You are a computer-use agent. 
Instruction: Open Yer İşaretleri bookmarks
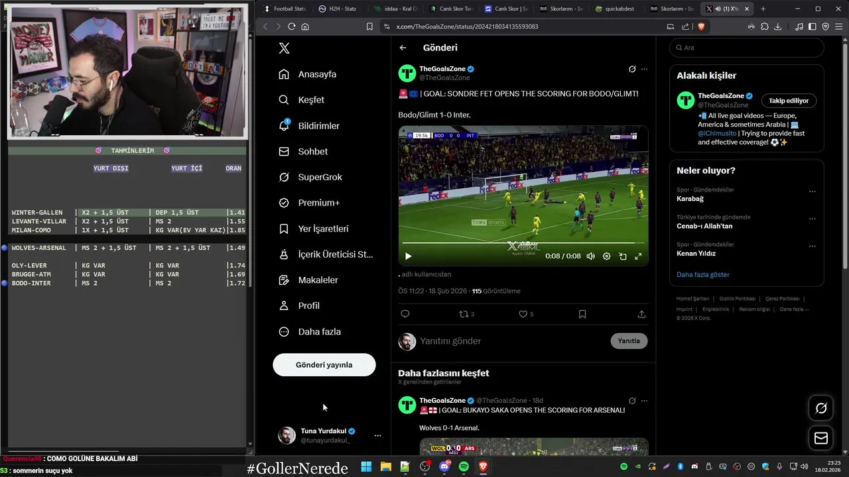(314, 229)
